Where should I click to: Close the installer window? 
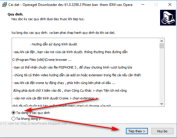pyautogui.click(x=170, y=5)
